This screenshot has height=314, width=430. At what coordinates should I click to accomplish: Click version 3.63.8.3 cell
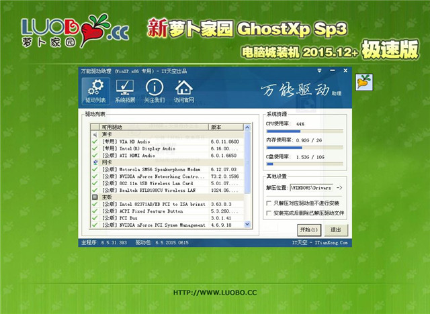[221, 204]
